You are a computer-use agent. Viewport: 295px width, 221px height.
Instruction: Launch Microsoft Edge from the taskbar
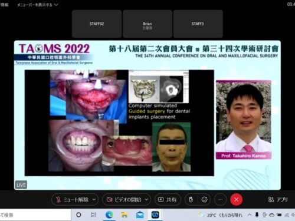109,215
